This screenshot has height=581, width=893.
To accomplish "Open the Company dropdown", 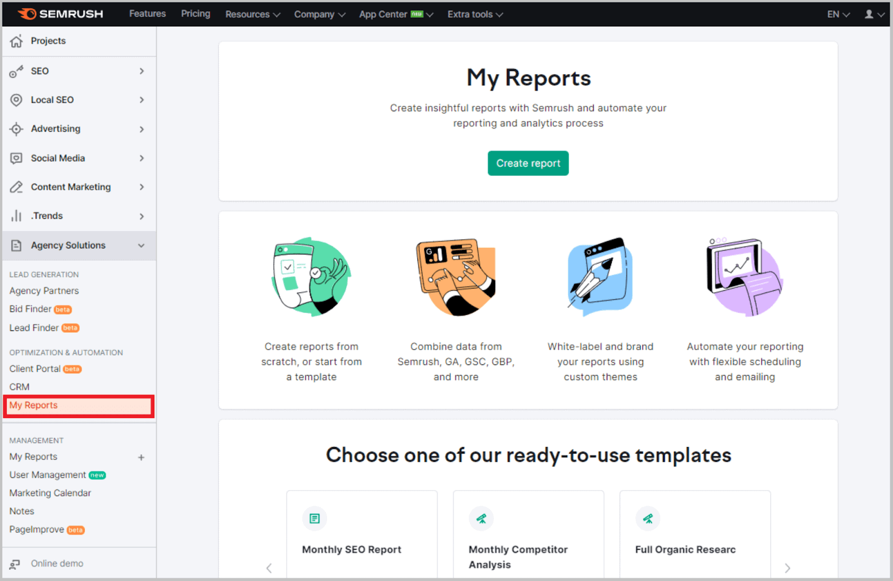I will coord(320,14).
